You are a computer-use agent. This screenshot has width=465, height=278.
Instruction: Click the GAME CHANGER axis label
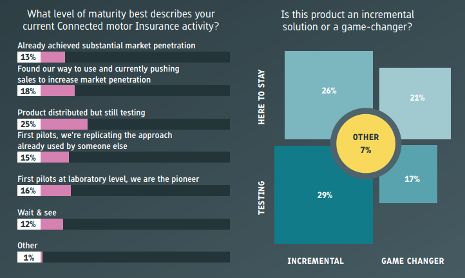tap(413, 261)
